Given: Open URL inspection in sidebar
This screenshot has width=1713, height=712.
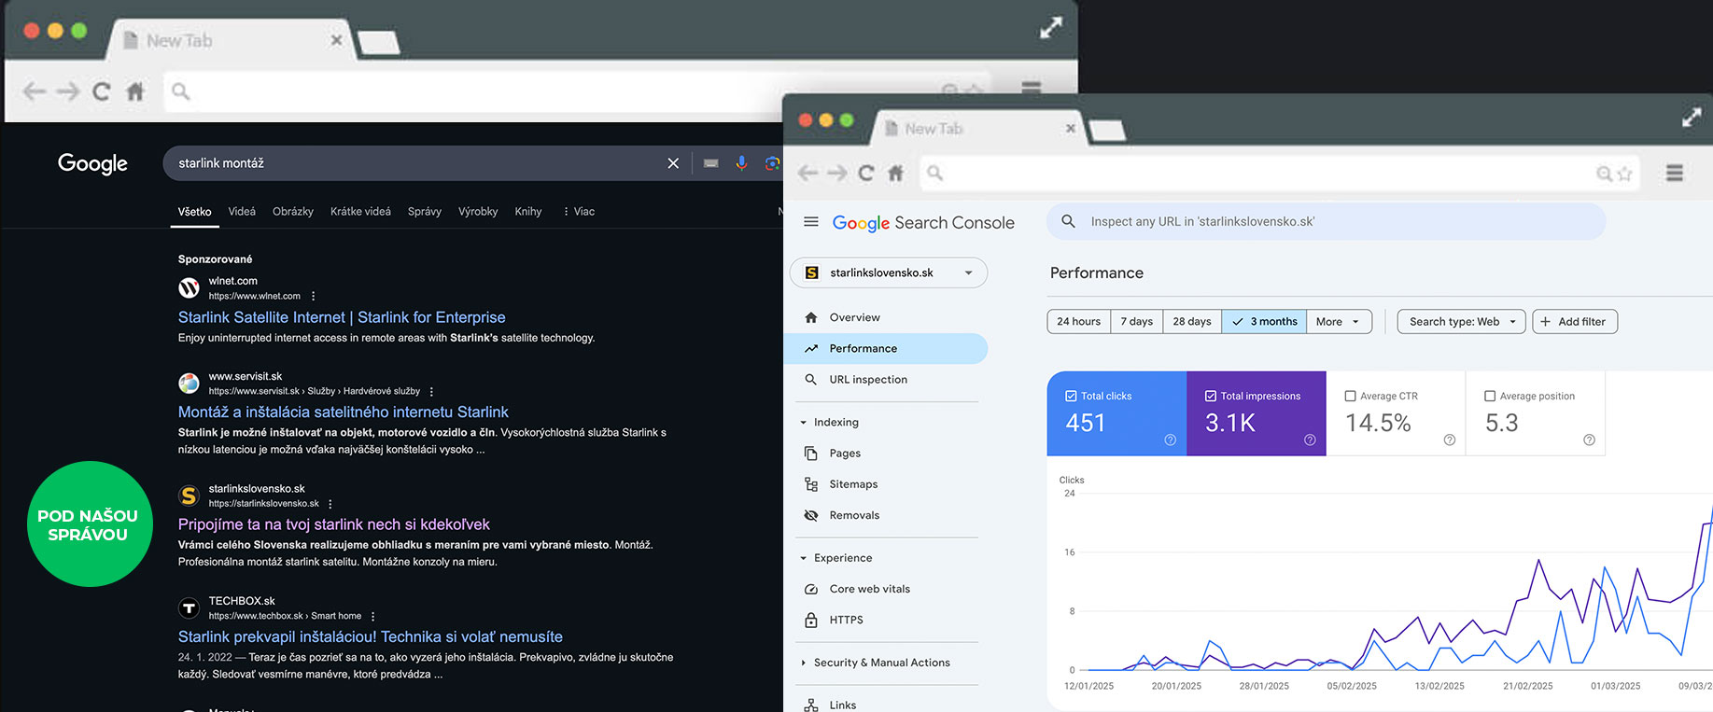Looking at the screenshot, I should [x=886, y=380].
